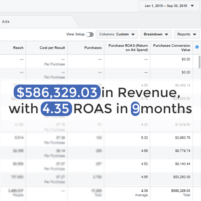This screenshot has height=201, width=201.
Task: Toggle the View Setup switch
Action: pyautogui.click(x=90, y=35)
